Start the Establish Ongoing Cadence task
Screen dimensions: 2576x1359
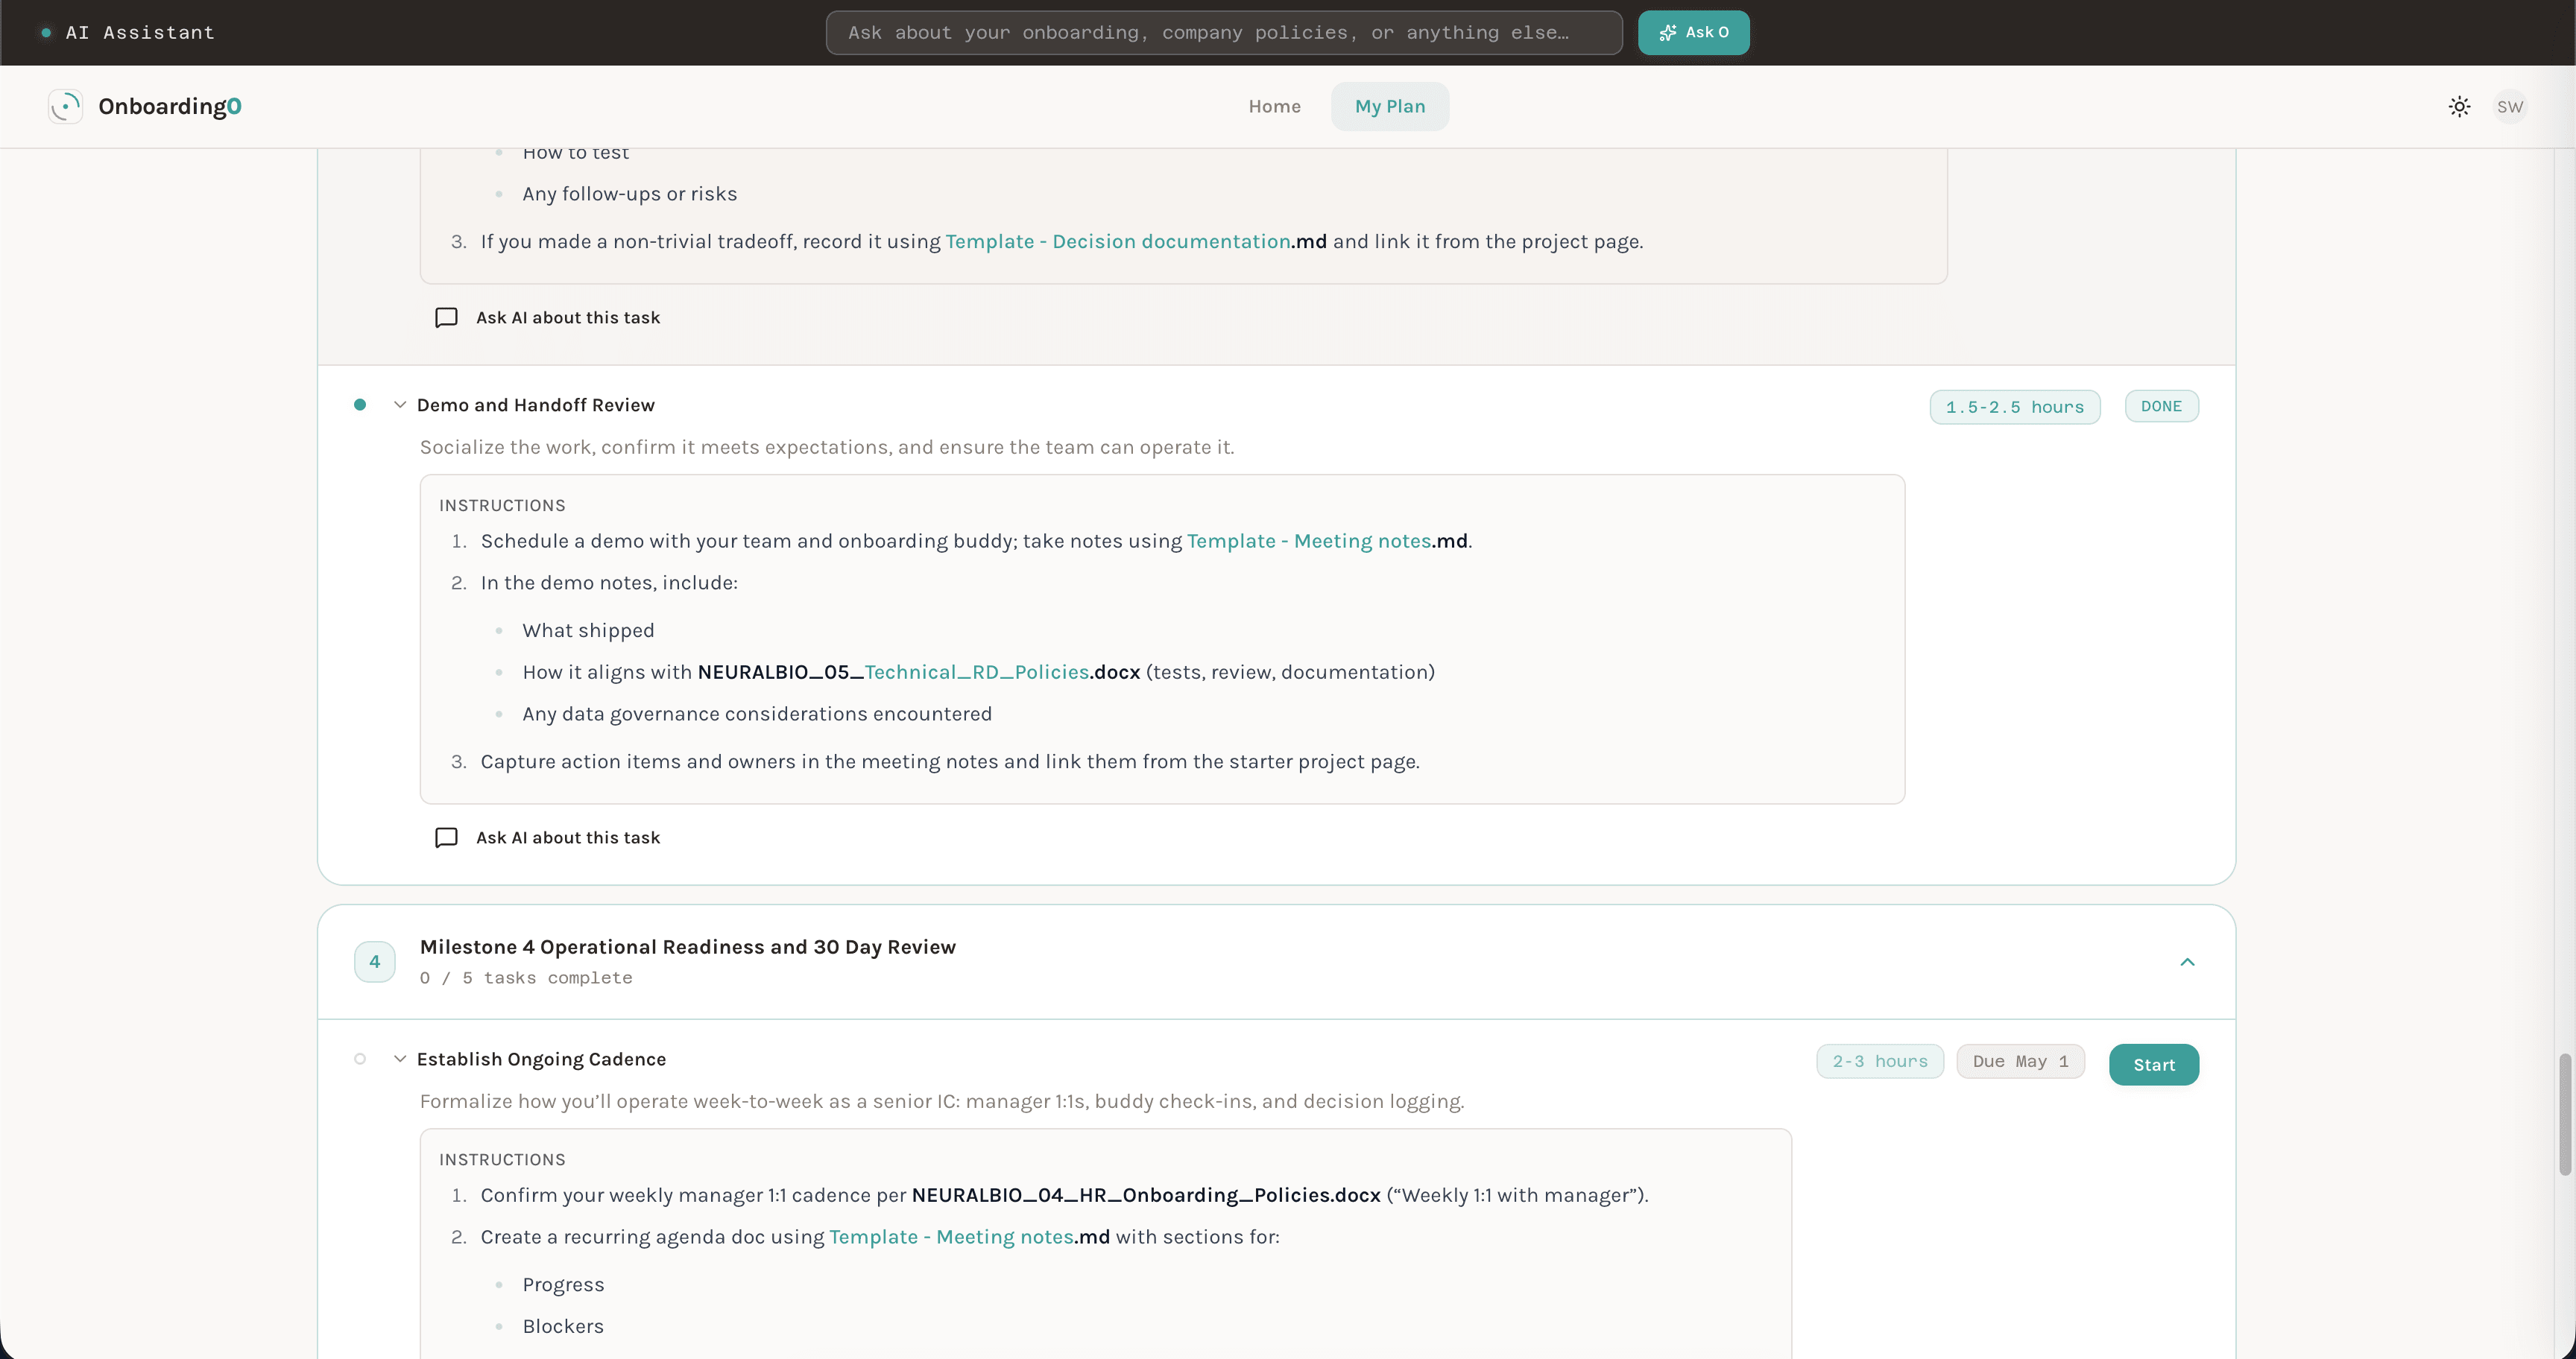(2154, 1064)
